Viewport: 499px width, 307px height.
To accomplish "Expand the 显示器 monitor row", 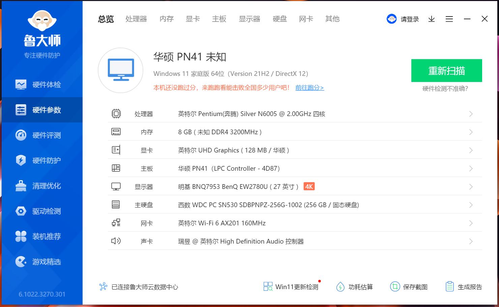I will click(471, 186).
